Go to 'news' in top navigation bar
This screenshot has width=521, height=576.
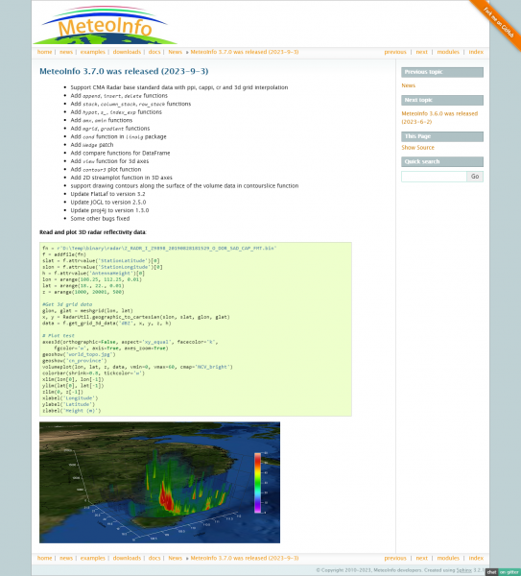coord(66,52)
